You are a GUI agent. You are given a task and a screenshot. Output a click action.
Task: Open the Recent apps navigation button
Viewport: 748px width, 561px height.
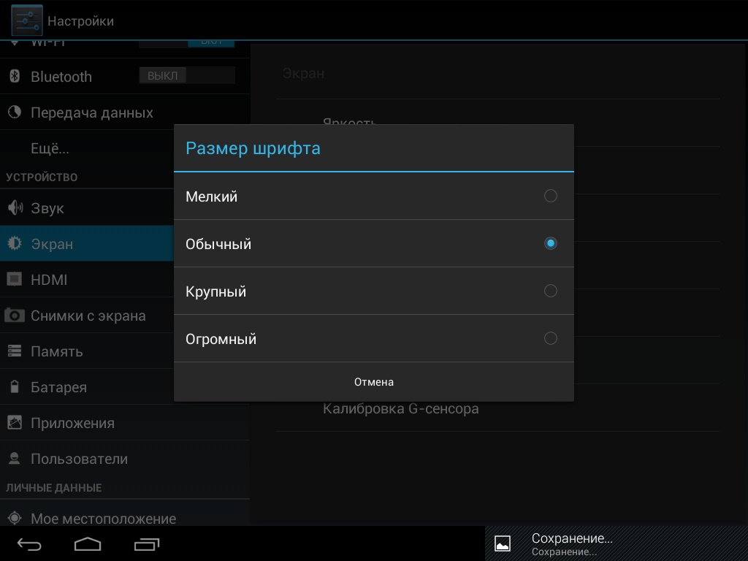point(147,544)
